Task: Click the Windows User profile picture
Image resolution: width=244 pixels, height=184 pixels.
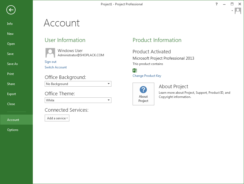Action: [50, 53]
